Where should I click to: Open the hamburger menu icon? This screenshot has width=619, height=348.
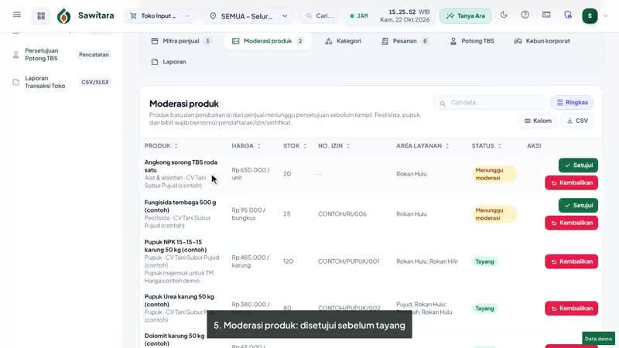pyautogui.click(x=16, y=15)
